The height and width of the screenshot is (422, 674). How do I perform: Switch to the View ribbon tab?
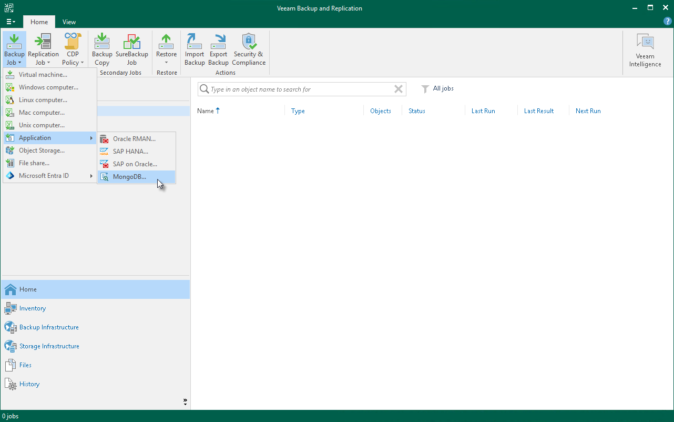tap(69, 22)
